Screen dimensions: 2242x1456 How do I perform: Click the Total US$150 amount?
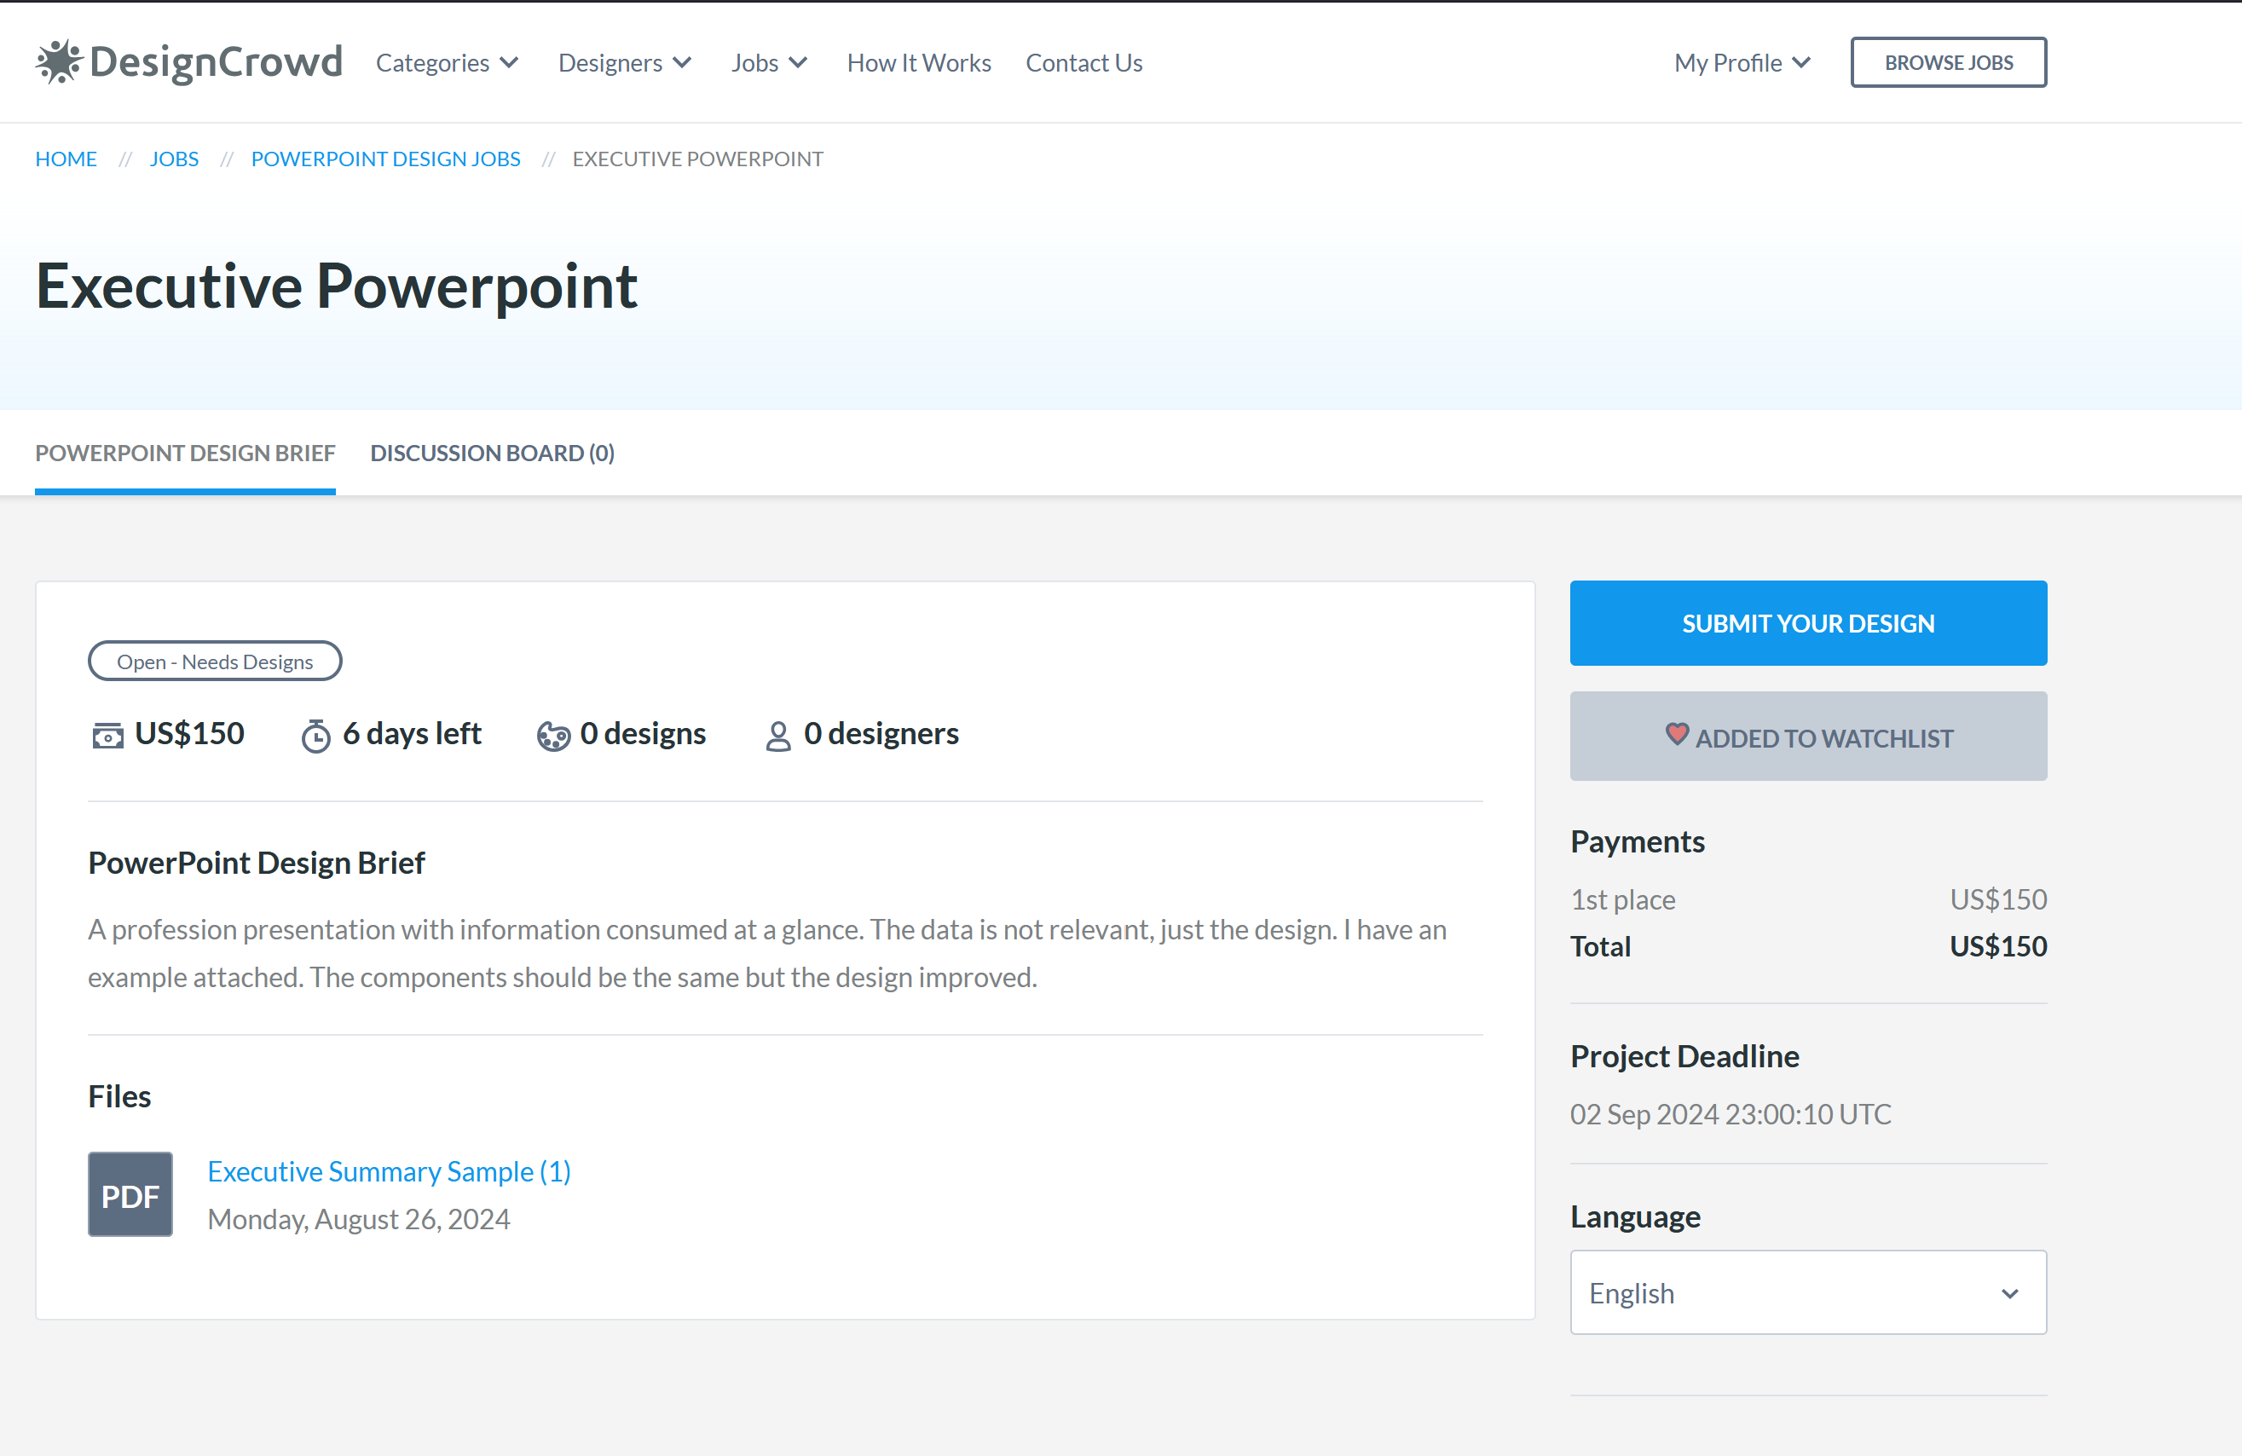tap(1998, 945)
